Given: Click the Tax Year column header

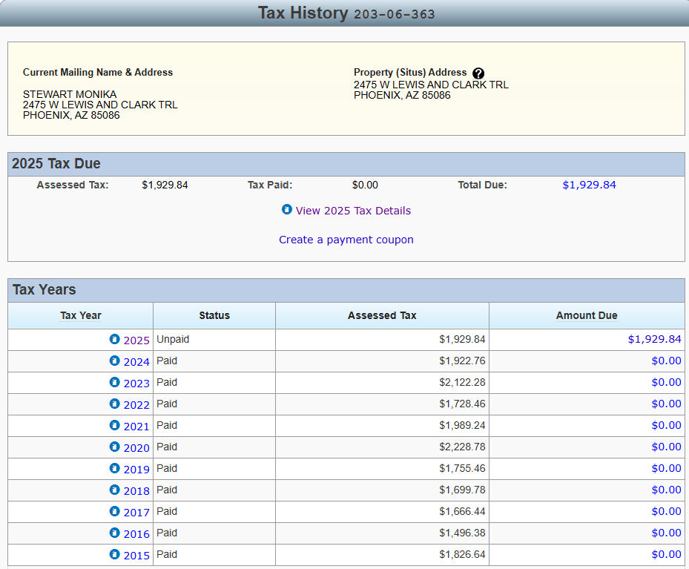Looking at the screenshot, I should (81, 315).
